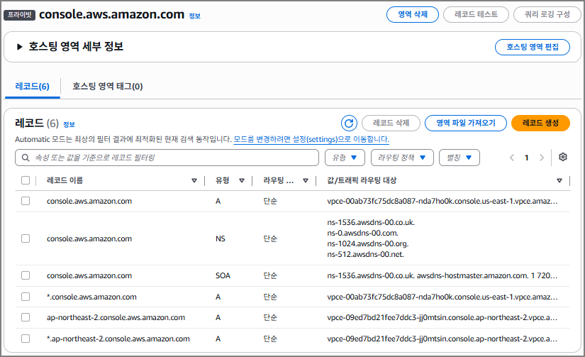Screen dimensions: 585x357
Task: Focus the record filter search field
Action: tap(167, 158)
